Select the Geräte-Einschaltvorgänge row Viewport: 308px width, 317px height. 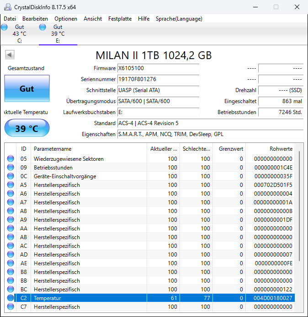click(x=149, y=176)
